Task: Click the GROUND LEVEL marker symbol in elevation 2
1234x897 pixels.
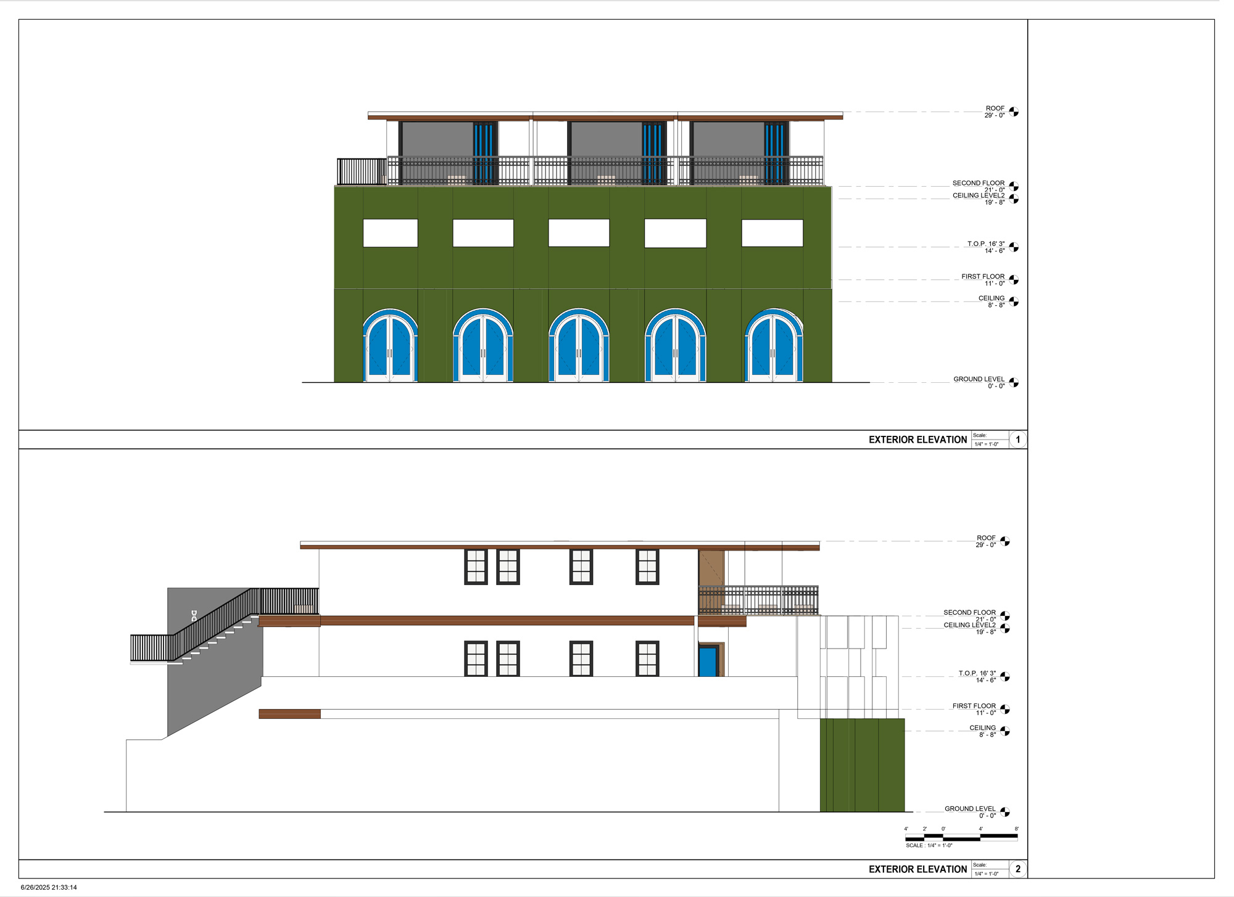Action: pos(1005,812)
